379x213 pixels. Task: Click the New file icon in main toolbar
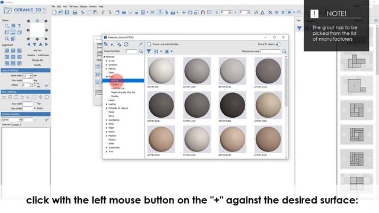click(x=54, y=12)
